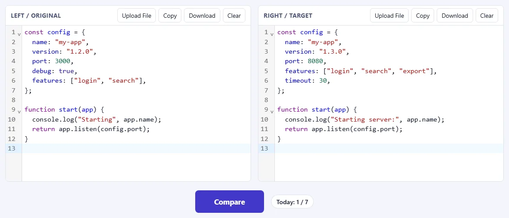Click "export" string in right editor features
The height and width of the screenshot is (218, 509).
pos(414,71)
